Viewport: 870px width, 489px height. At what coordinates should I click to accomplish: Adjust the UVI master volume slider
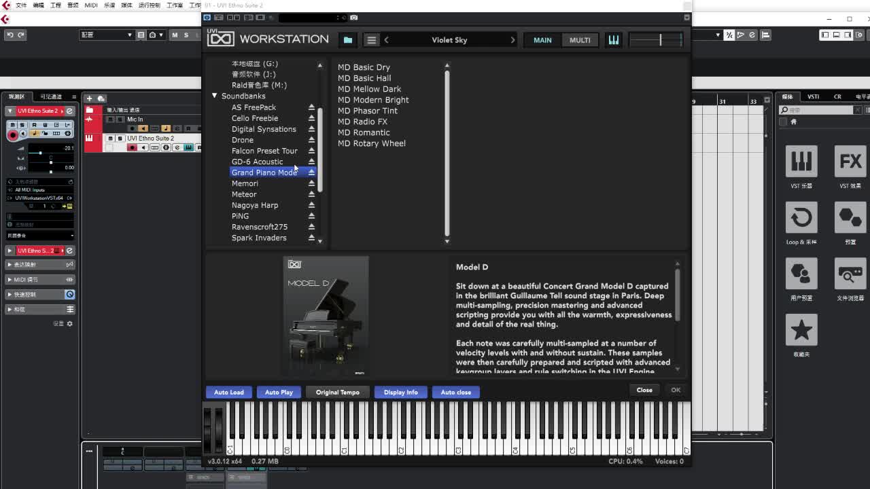click(656, 40)
